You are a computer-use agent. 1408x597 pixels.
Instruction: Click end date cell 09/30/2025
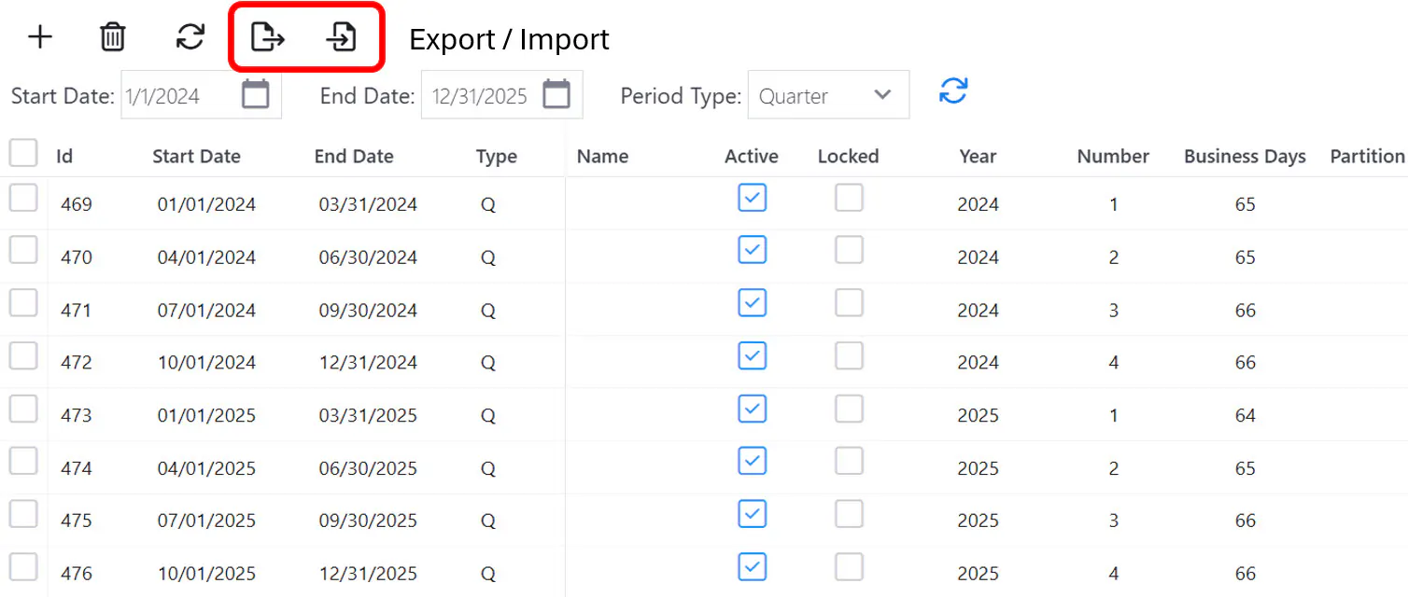coord(368,521)
